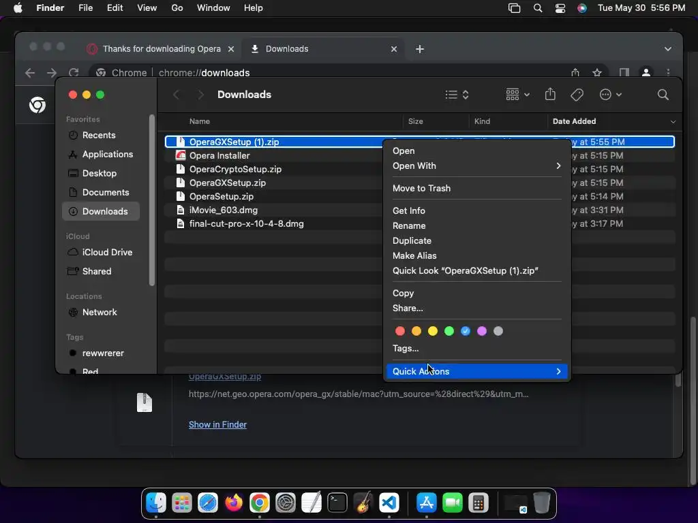Click the Finder share toolbar icon
Image resolution: width=698 pixels, height=523 pixels.
(550, 94)
